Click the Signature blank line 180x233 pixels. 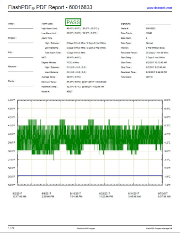pyautogui.click(x=159, y=25)
